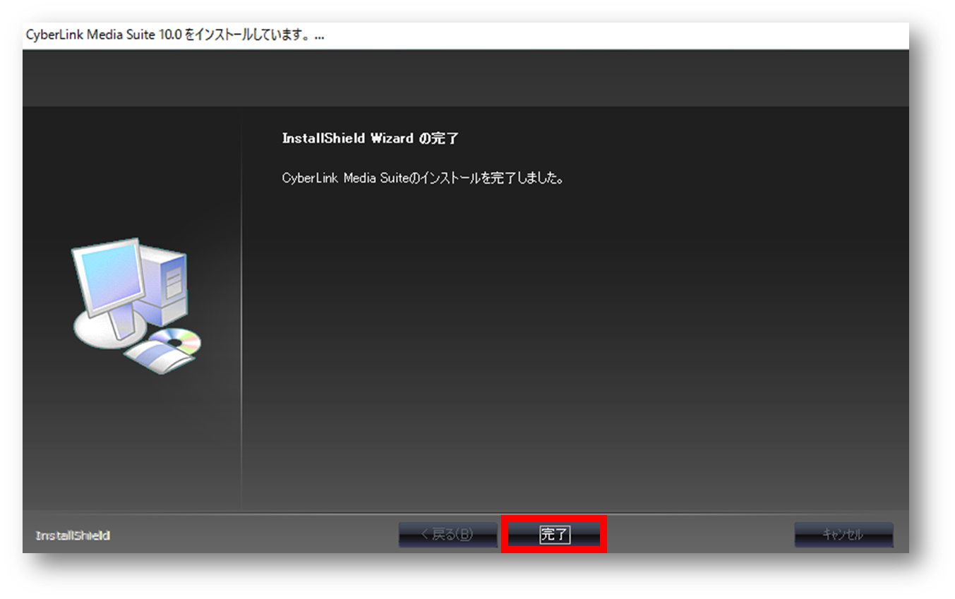Image resolution: width=955 pixels, height=599 pixels.
Task: Click the InstallShield brand label in the footer
Action: (73, 536)
